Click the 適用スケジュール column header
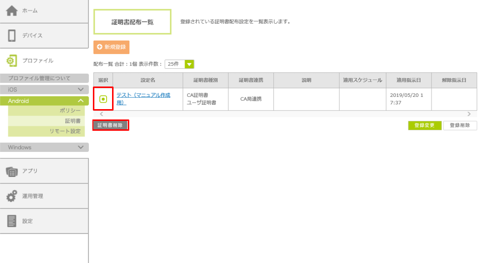Image resolution: width=490 pixels, height=263 pixels. (x=363, y=80)
